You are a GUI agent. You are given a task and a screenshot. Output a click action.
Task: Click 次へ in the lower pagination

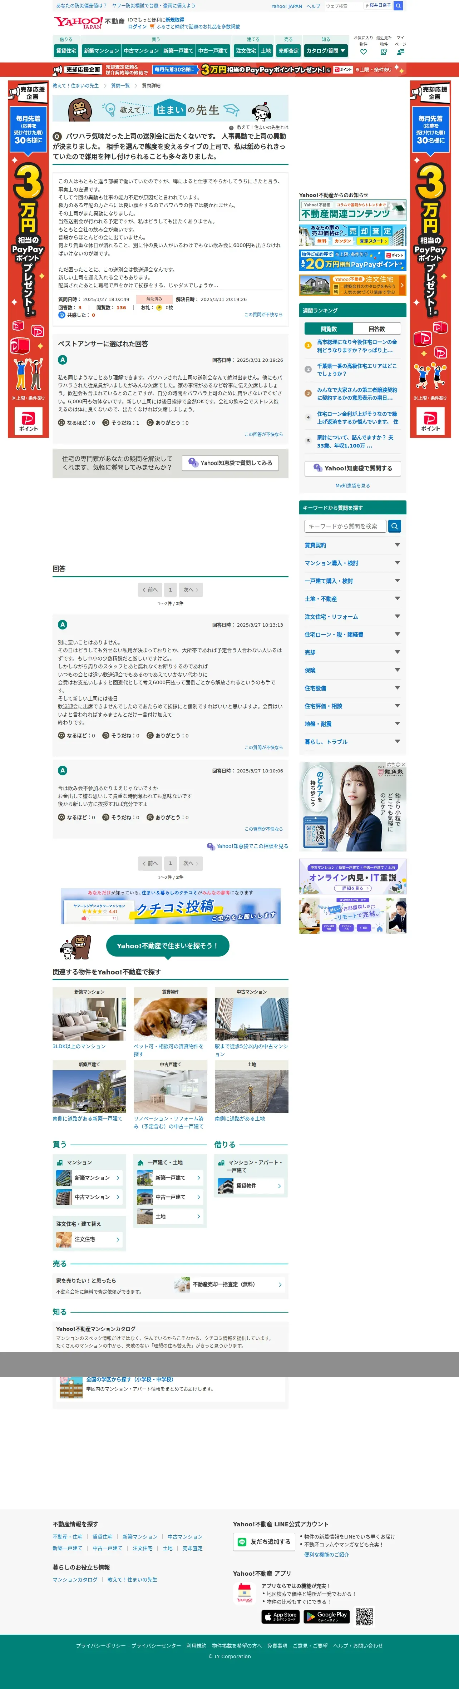coord(190,864)
